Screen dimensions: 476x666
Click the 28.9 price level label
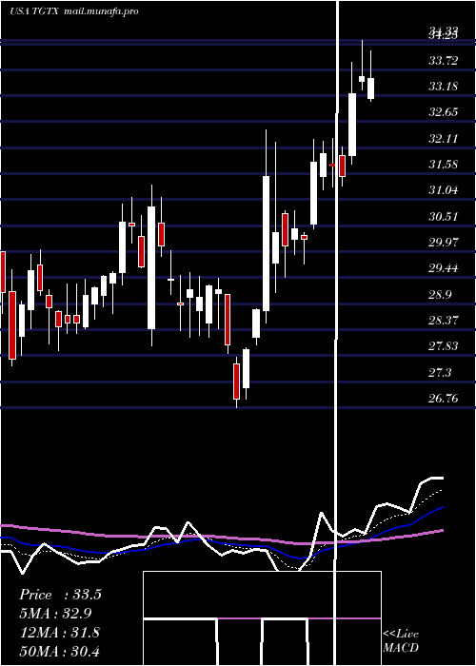click(x=440, y=295)
